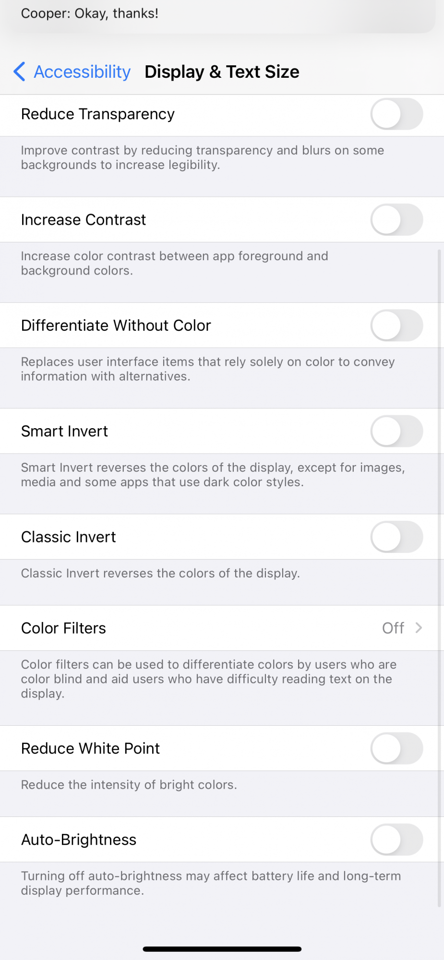
Task: Tap the Reduce Transparency label
Action: point(98,114)
